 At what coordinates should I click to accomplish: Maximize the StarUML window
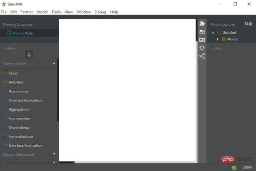click(235, 4)
